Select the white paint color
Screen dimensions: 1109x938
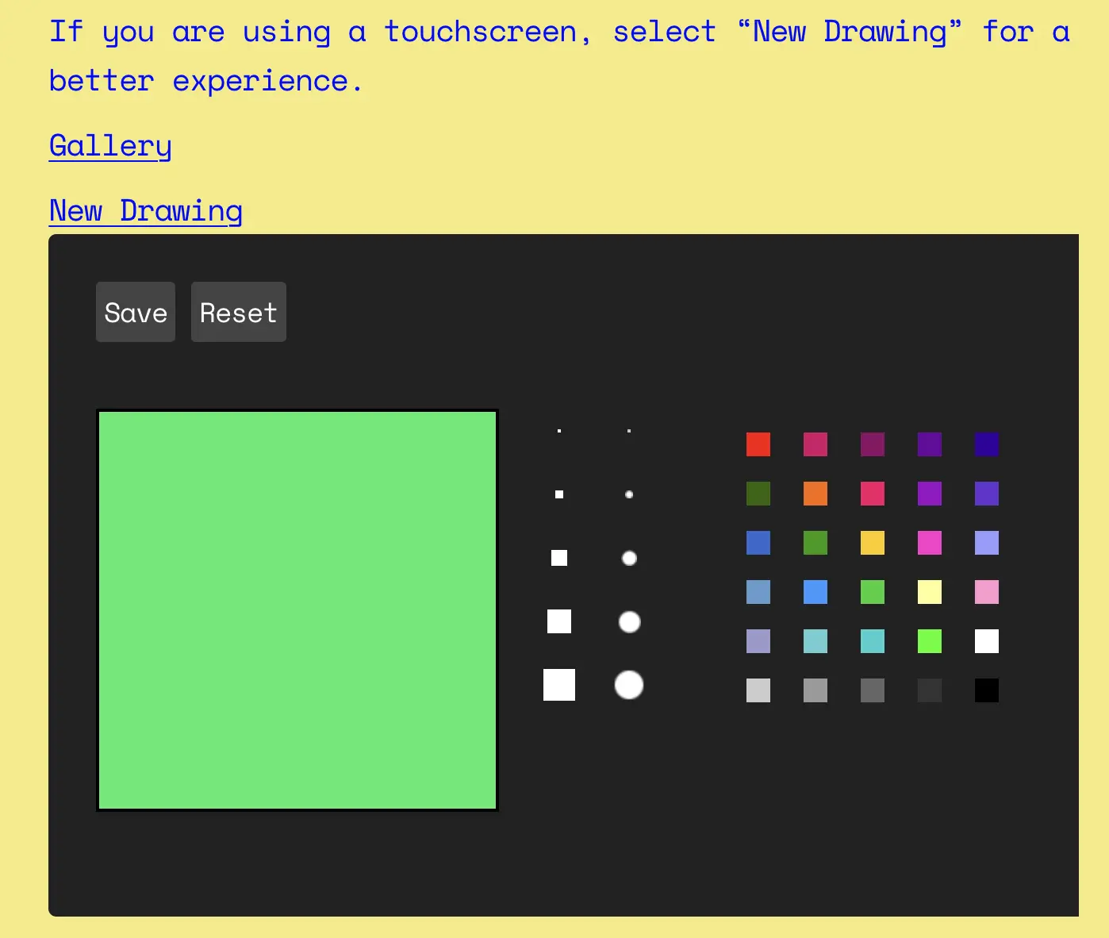coord(987,641)
